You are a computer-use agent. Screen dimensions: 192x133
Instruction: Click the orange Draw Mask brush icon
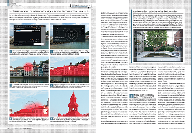[x=33, y=40]
